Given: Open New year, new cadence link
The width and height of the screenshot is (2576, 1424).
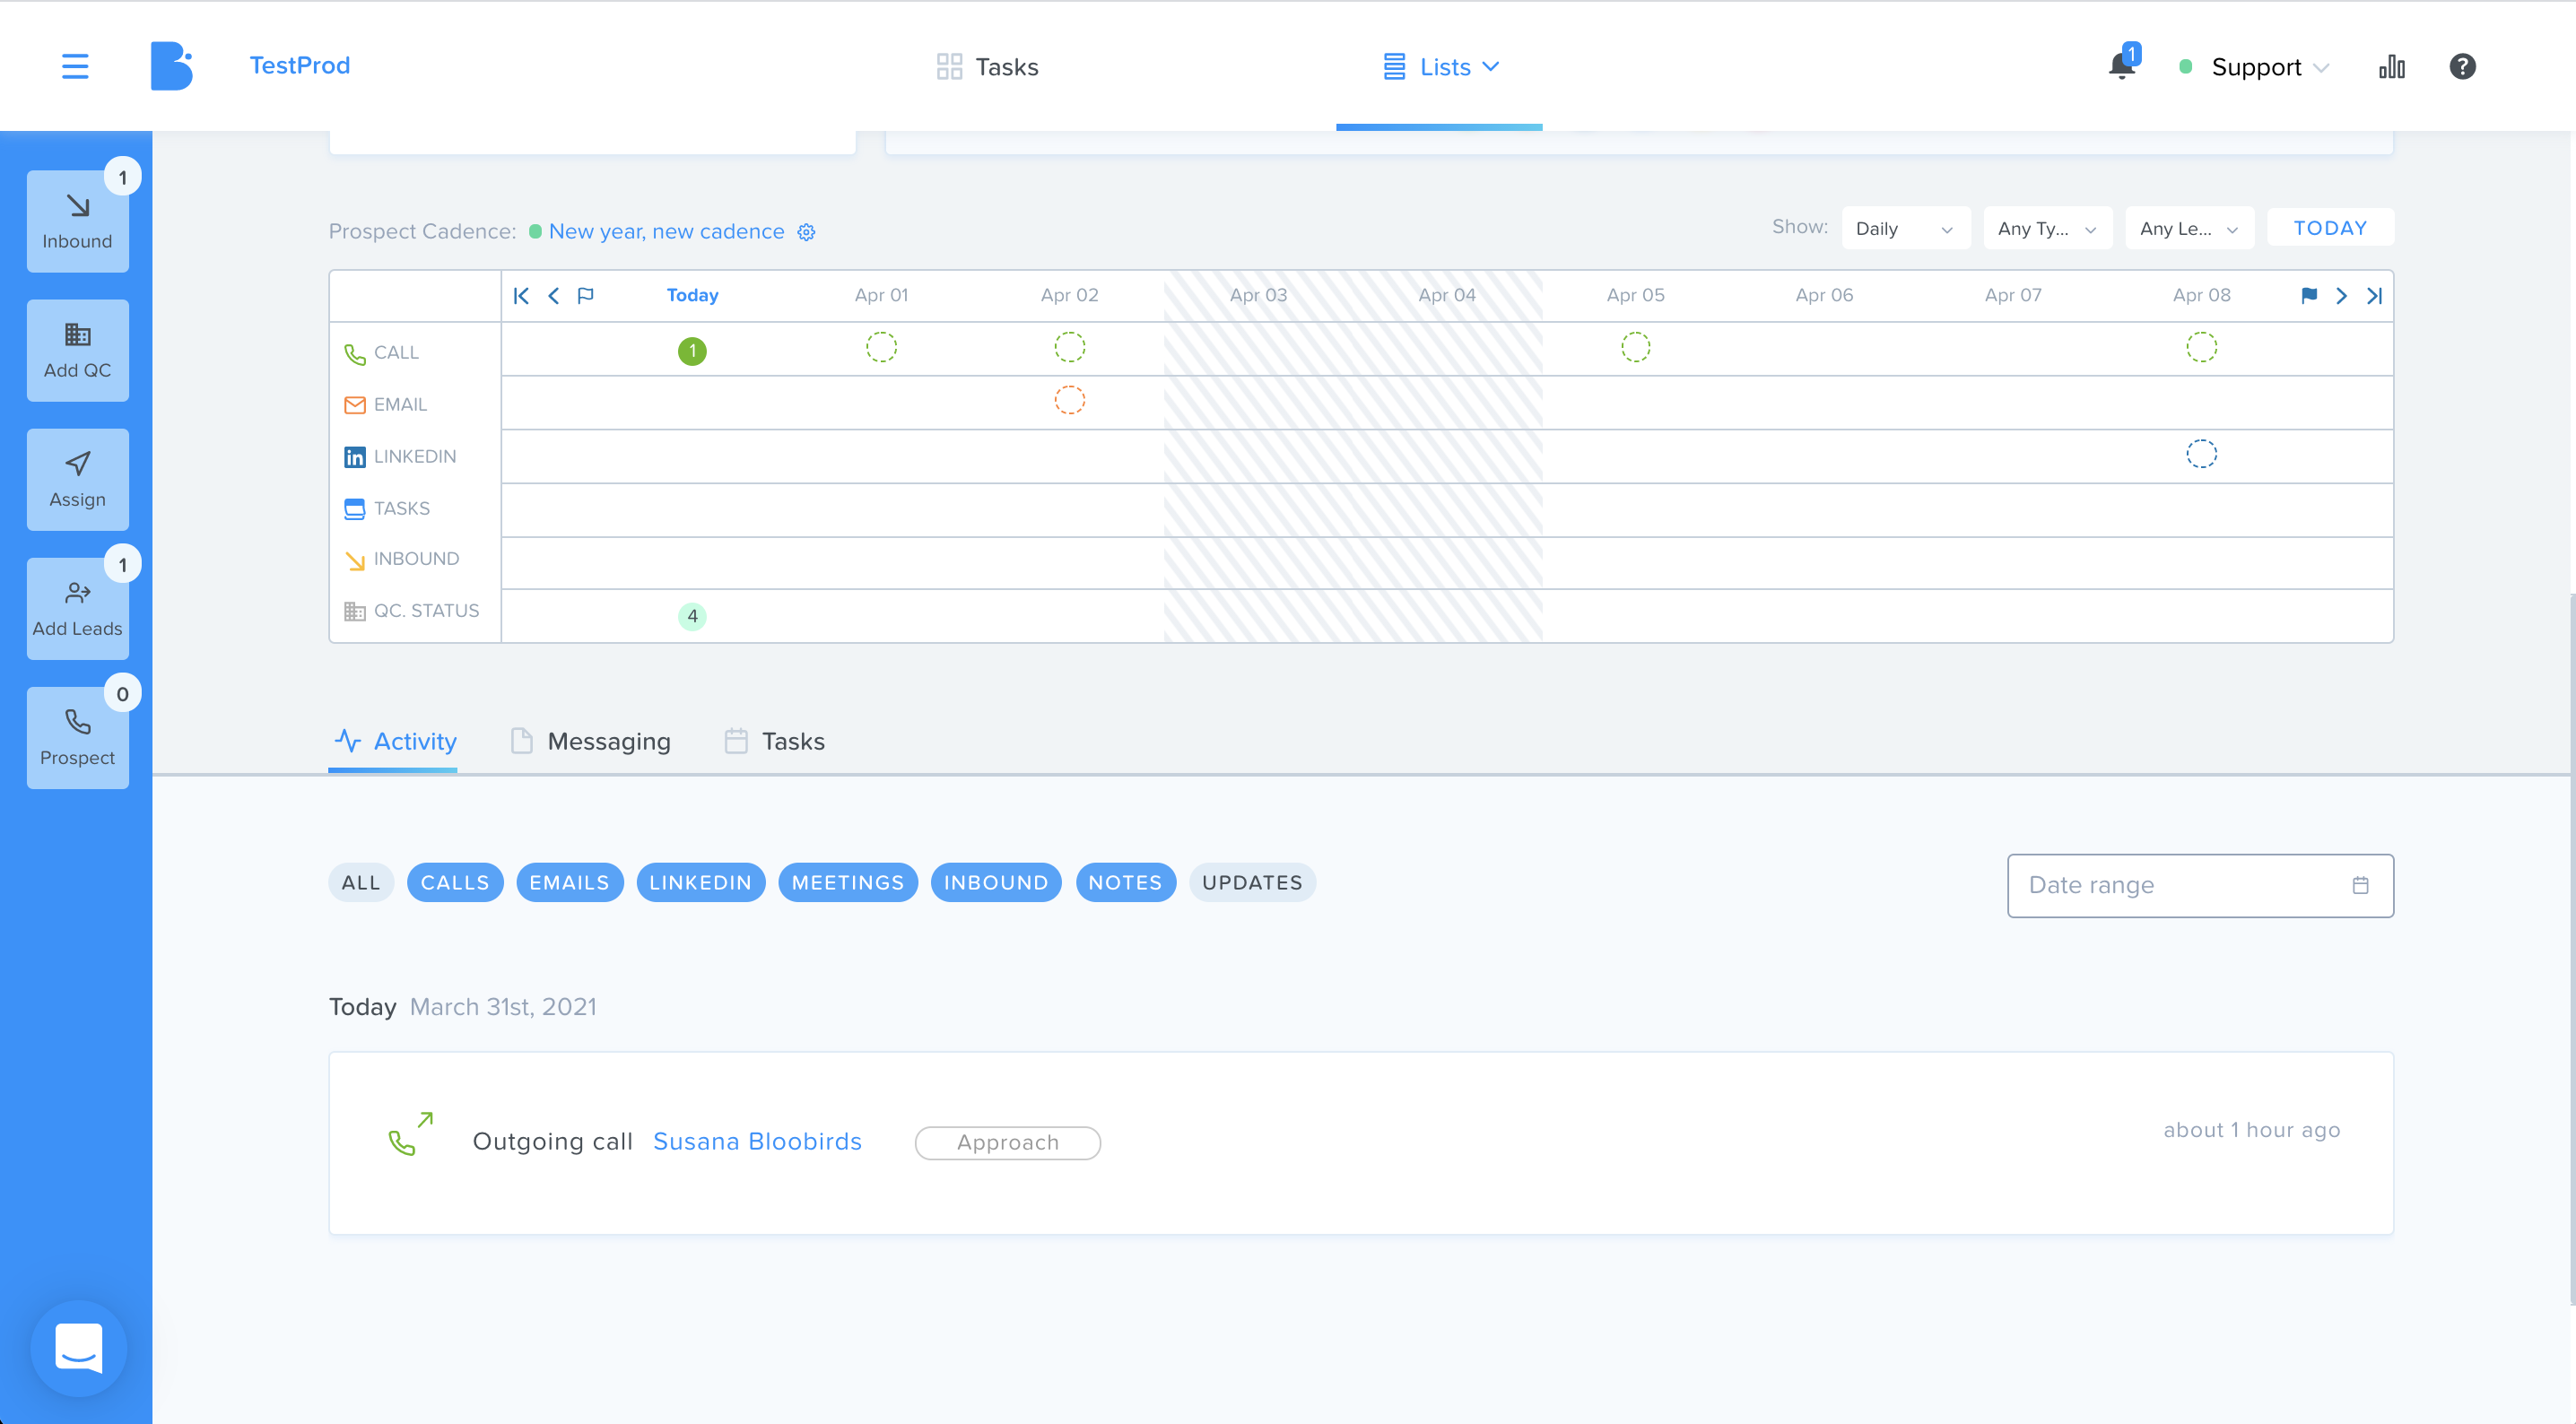Looking at the screenshot, I should click(x=666, y=232).
